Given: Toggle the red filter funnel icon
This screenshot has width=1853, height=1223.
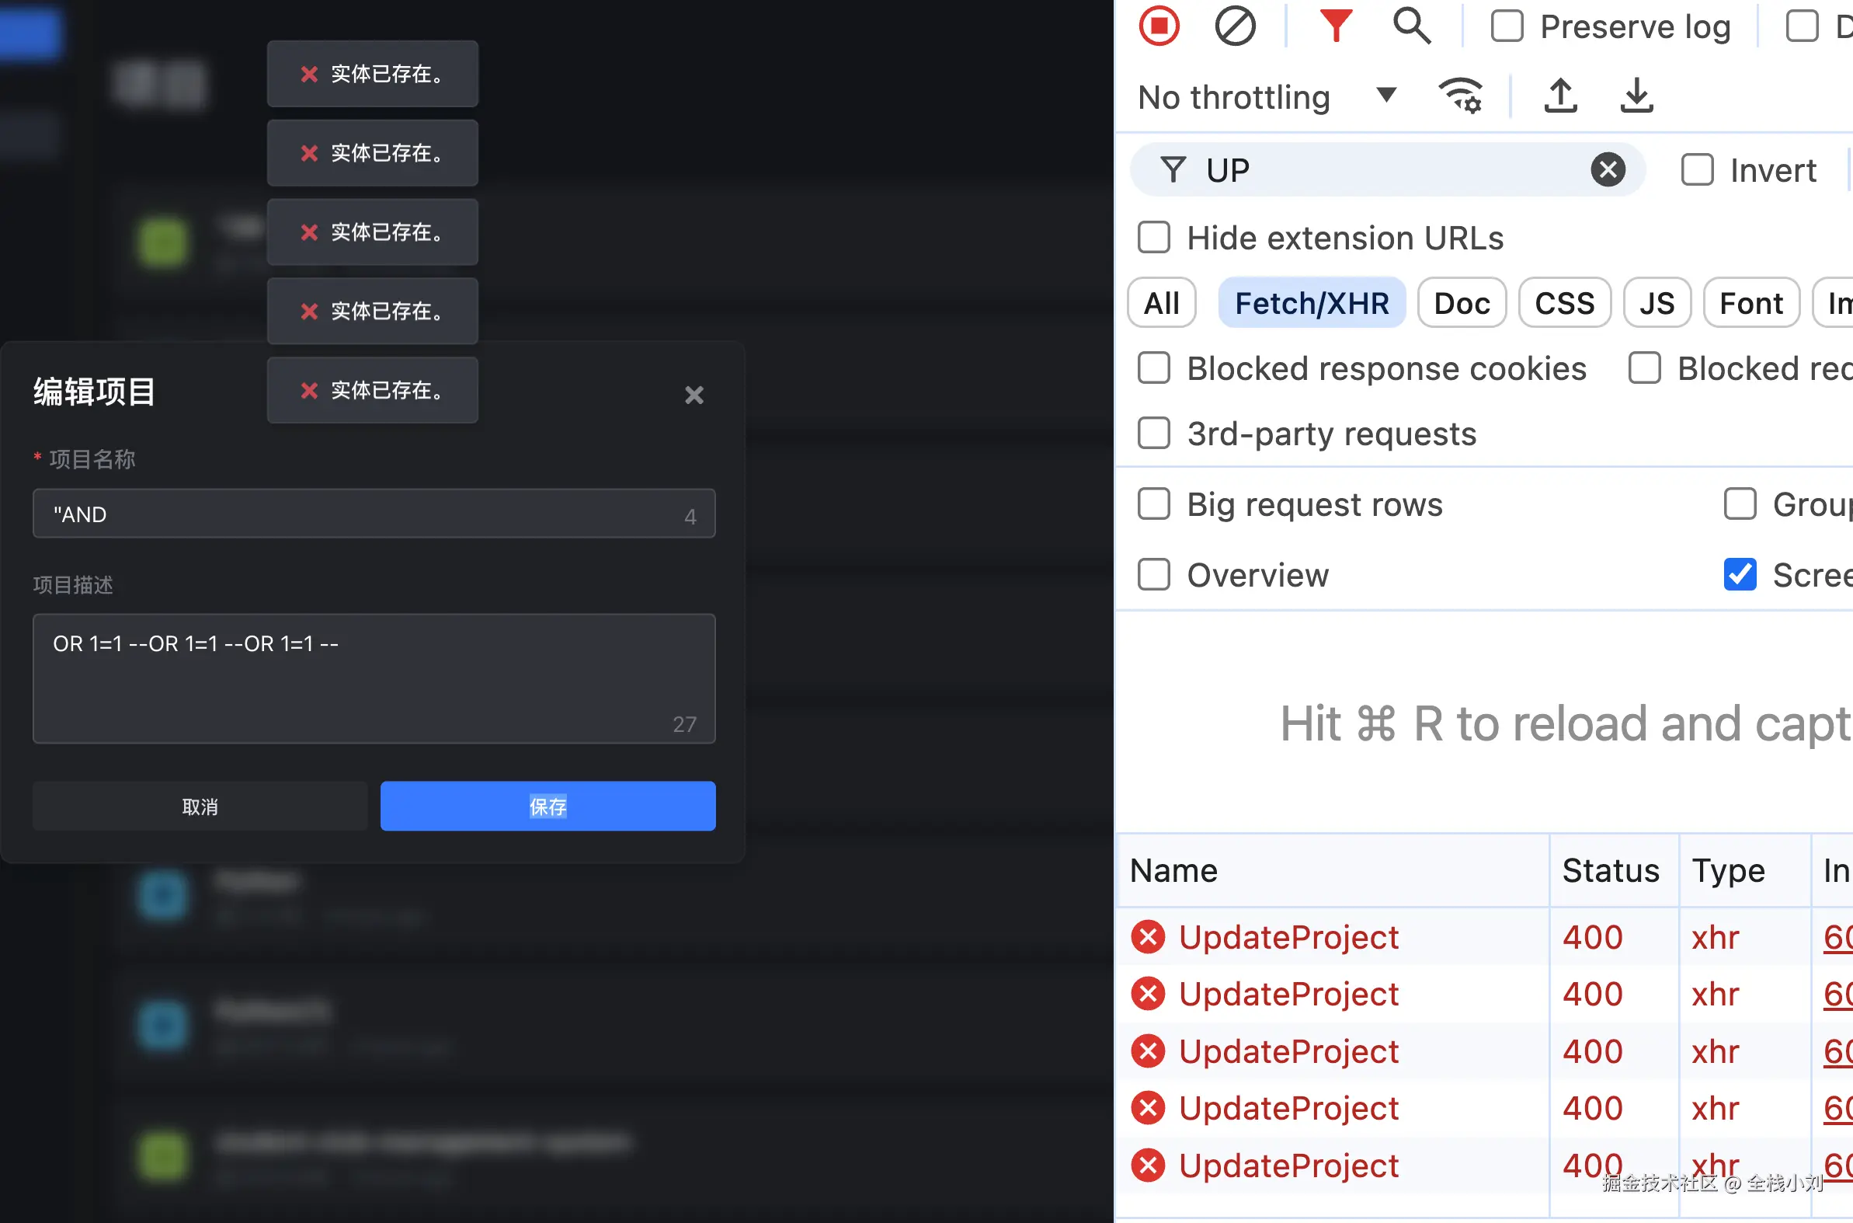Looking at the screenshot, I should point(1335,26).
